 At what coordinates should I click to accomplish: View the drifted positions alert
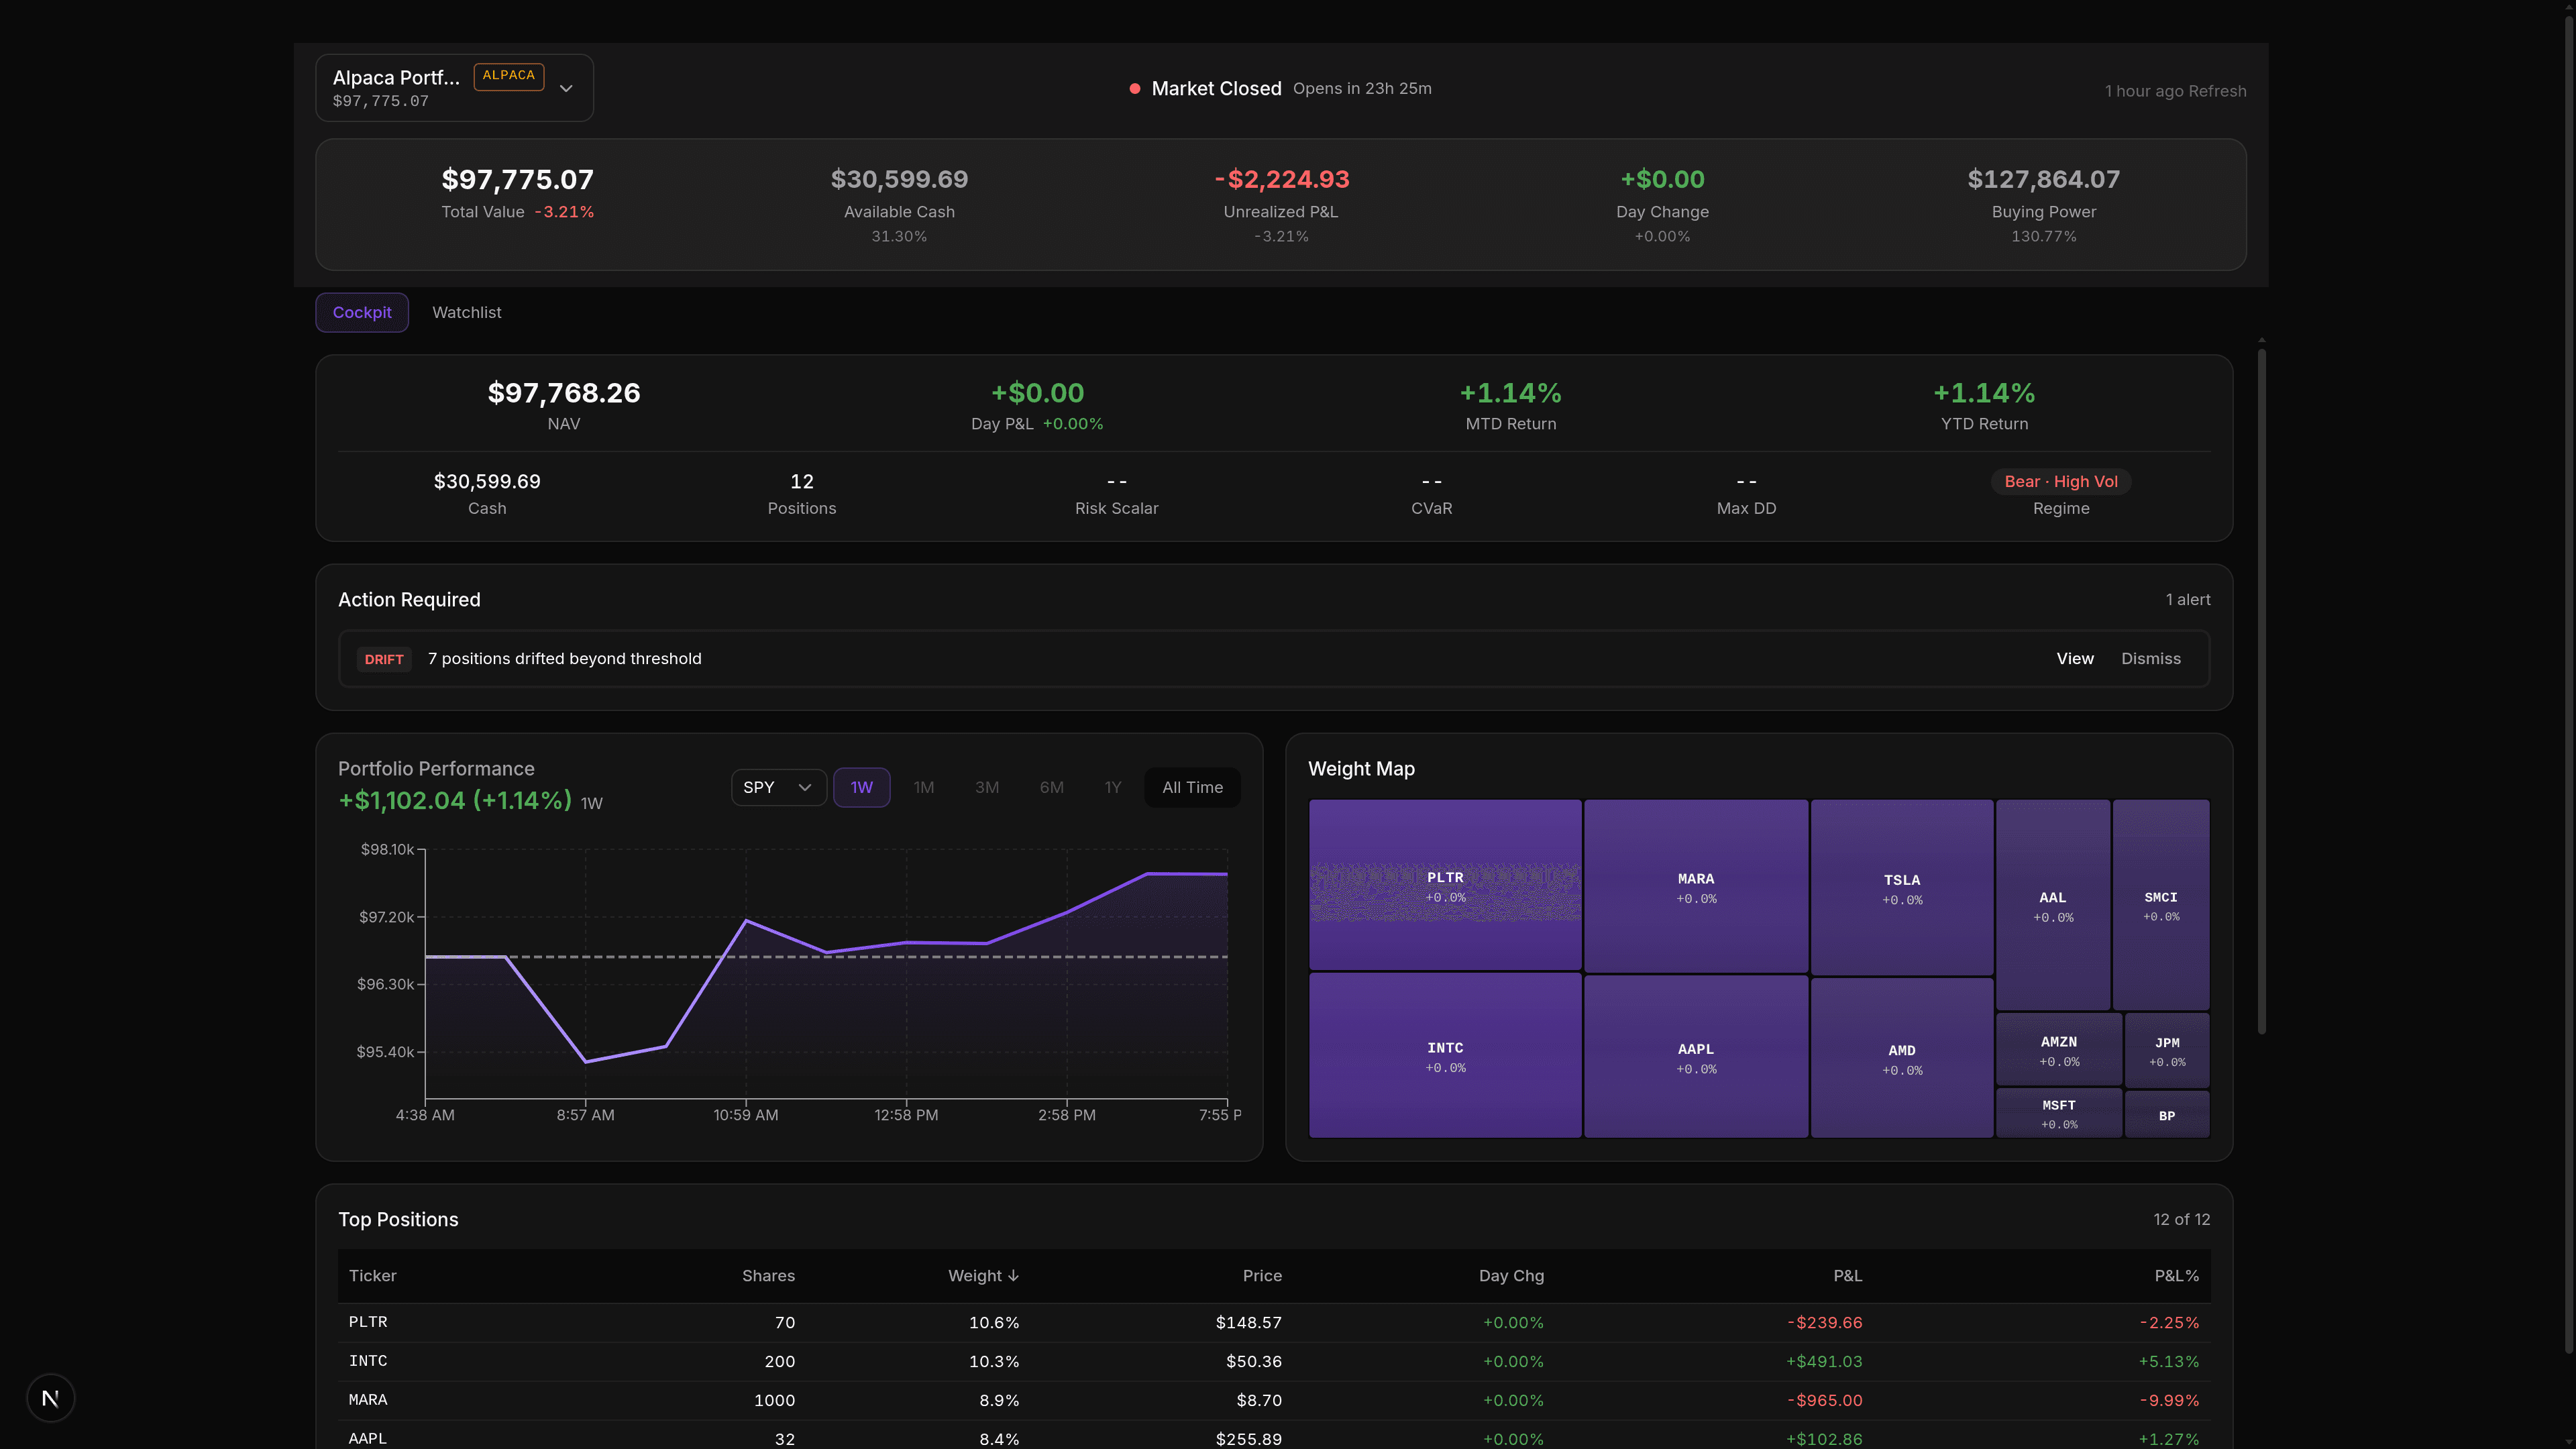coord(2074,659)
